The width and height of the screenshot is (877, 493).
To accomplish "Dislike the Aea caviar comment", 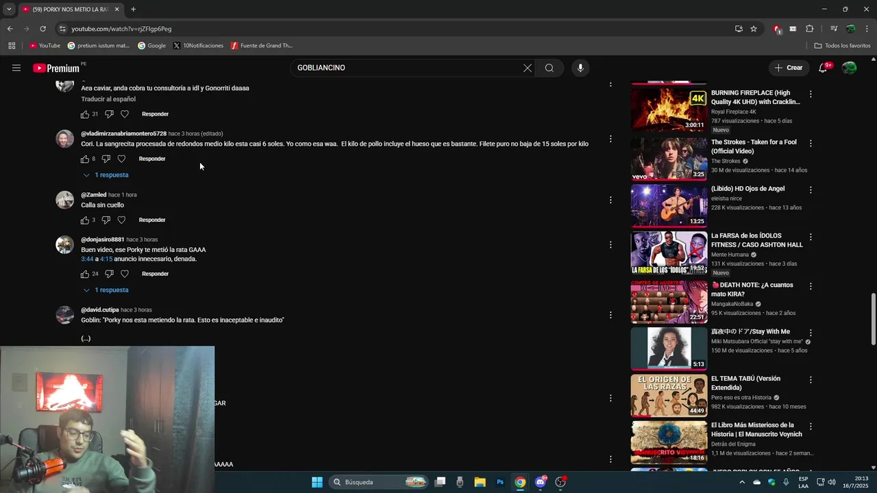I will click(x=109, y=114).
